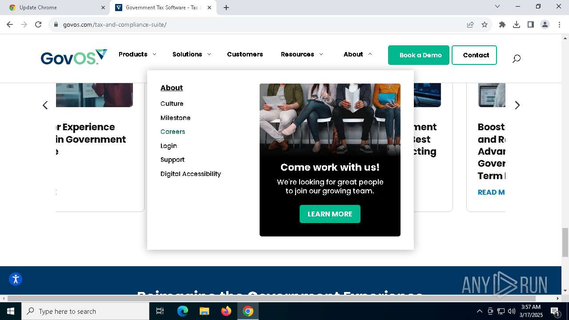This screenshot has width=569, height=320.
Task: Click the Contact button
Action: coord(474,55)
